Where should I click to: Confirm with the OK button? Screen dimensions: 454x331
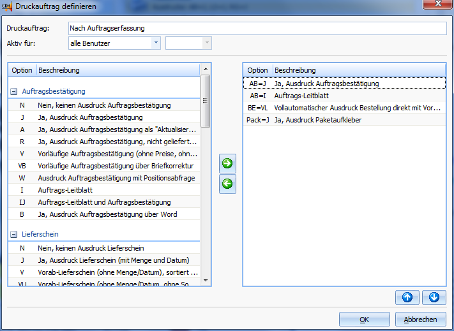pos(364,320)
